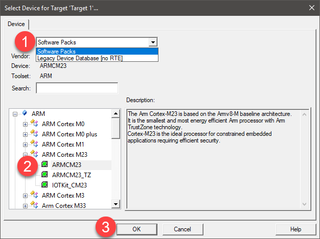Click the ARM Cortex M1 family icon
The image size is (320, 239).
(x=34, y=144)
